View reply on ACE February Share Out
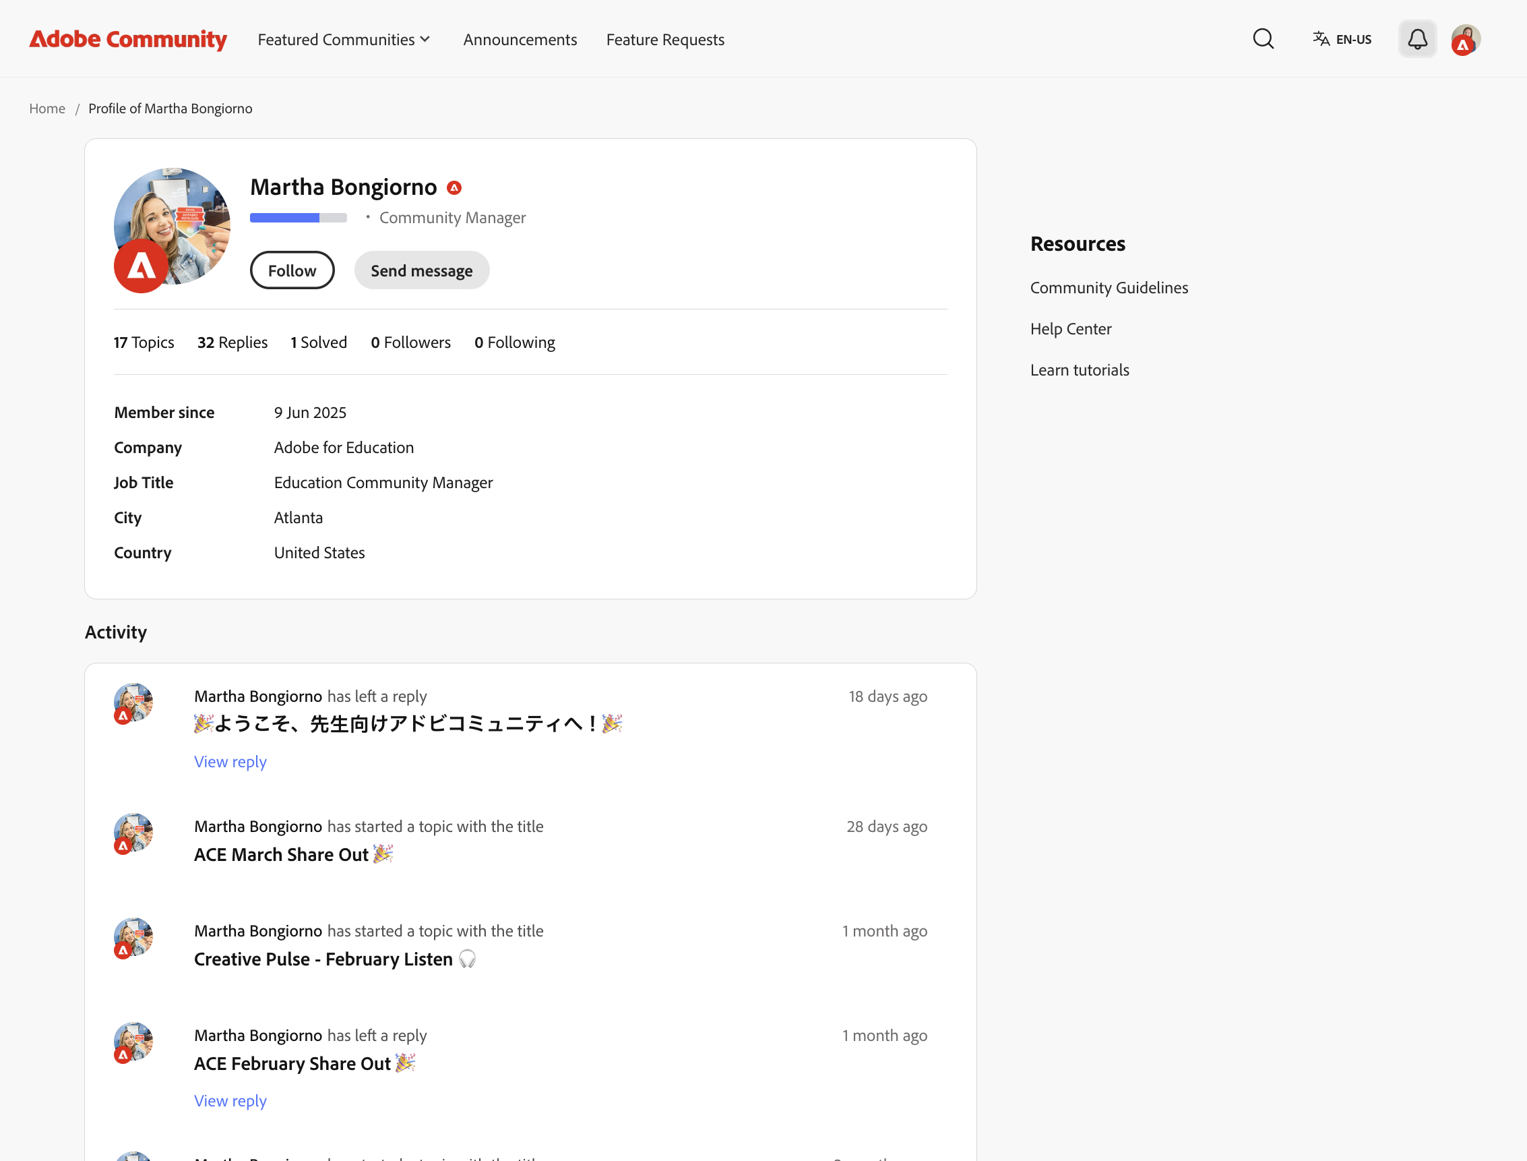This screenshot has width=1527, height=1161. (230, 1101)
